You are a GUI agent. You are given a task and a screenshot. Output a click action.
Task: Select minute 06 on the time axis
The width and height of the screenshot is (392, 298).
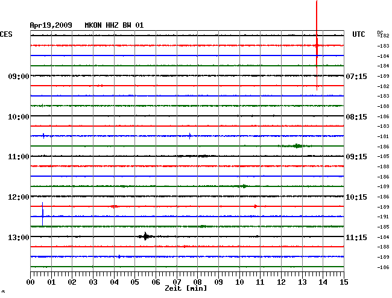pos(156,282)
